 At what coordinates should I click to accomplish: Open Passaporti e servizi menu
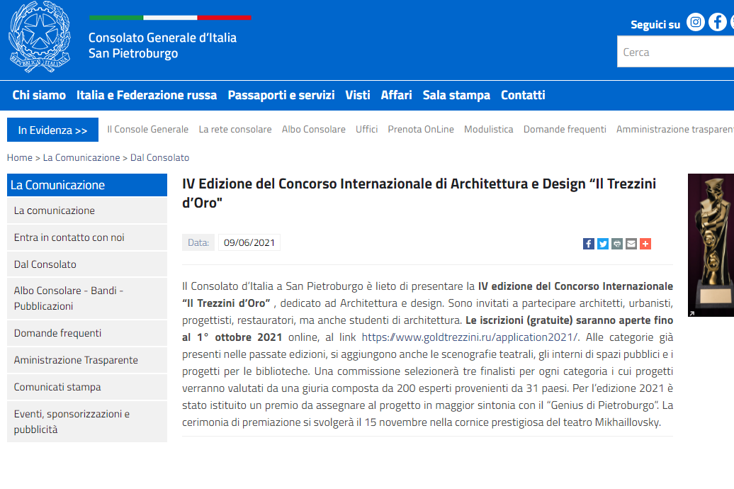click(x=281, y=95)
